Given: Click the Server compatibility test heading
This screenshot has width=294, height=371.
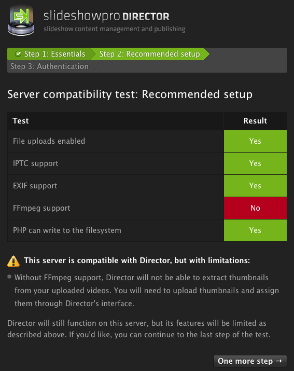Looking at the screenshot, I should [130, 94].
